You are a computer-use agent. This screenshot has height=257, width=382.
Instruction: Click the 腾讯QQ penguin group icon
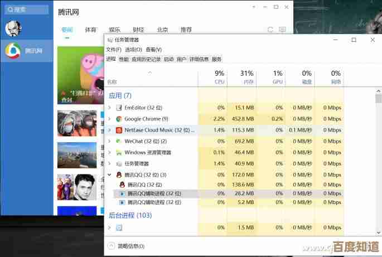(x=119, y=175)
